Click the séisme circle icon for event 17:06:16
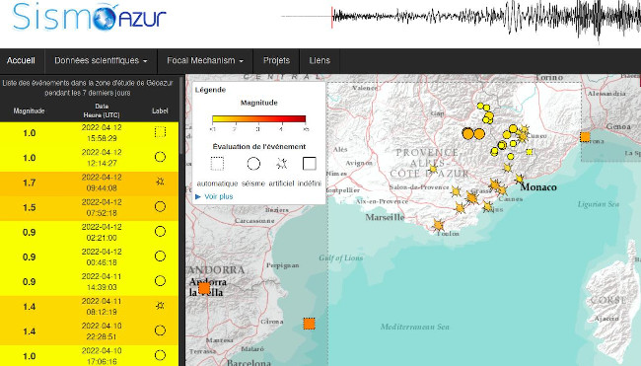Viewport: 641px width, 366px height. pyautogui.click(x=160, y=355)
